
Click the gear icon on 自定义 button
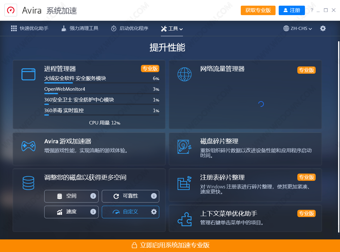(154, 212)
